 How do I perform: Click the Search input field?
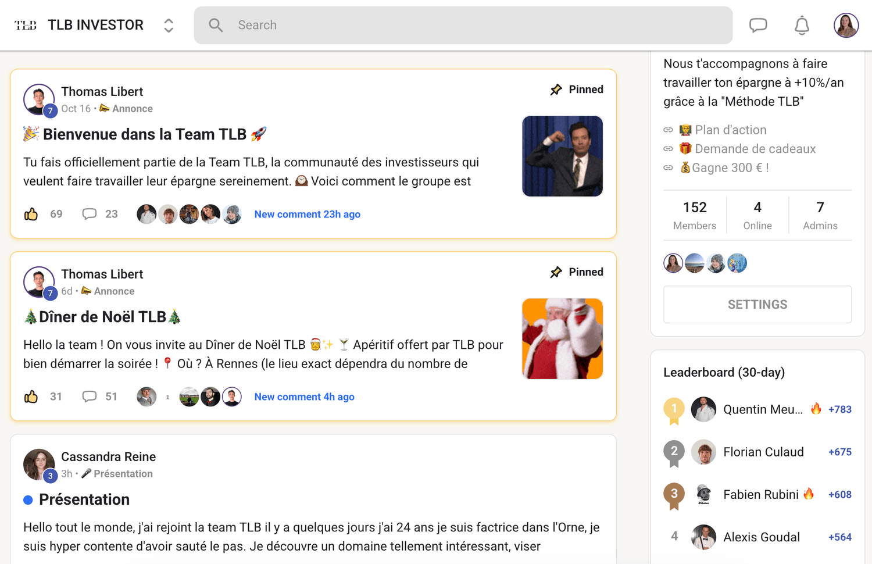463,25
